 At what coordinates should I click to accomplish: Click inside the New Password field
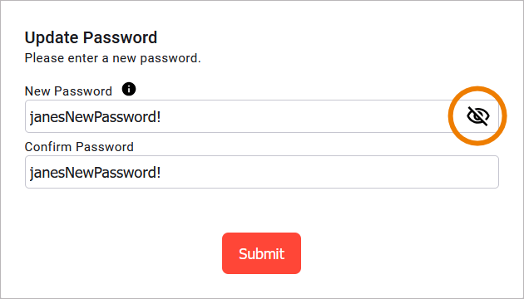262,116
